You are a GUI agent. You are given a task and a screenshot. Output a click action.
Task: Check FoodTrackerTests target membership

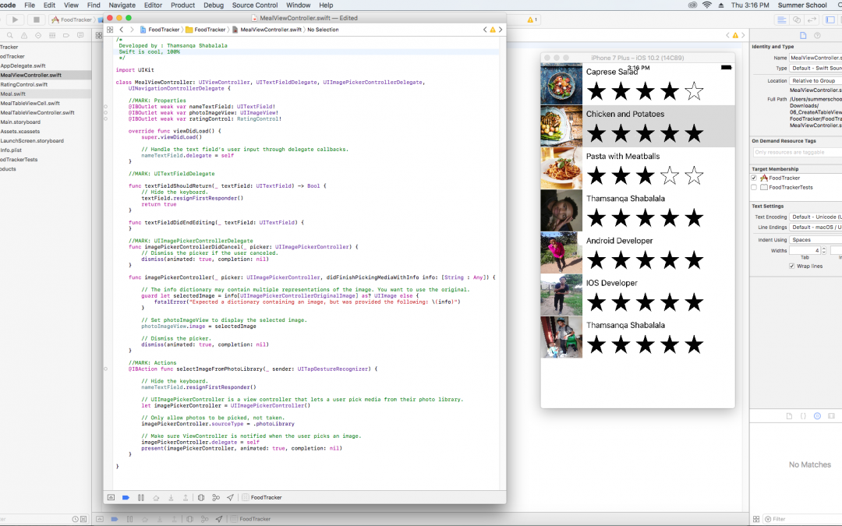coord(754,188)
